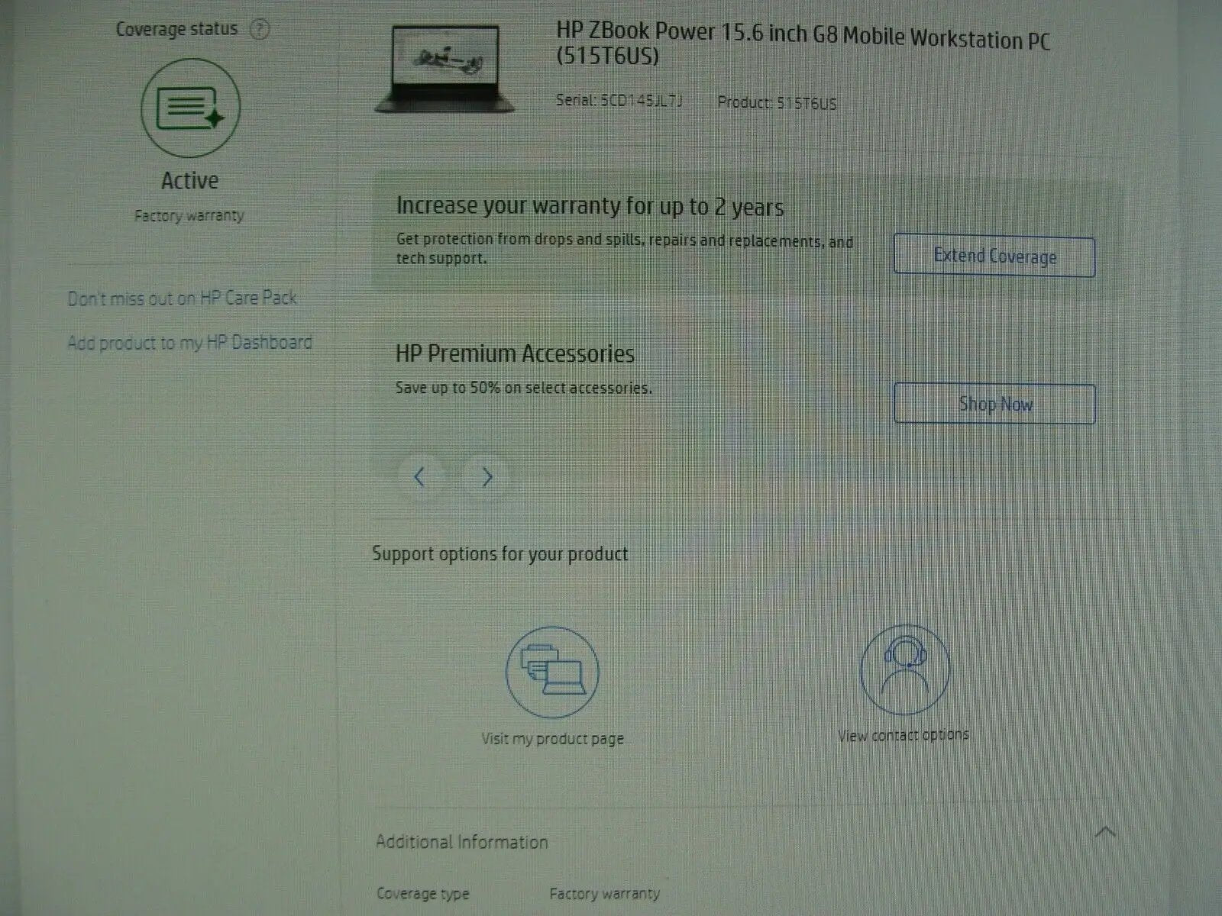Click the Coverage type label
The height and width of the screenshot is (916, 1222).
pos(422,894)
